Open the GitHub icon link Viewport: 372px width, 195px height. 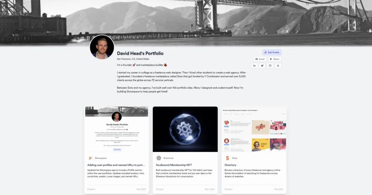[x=270, y=66]
